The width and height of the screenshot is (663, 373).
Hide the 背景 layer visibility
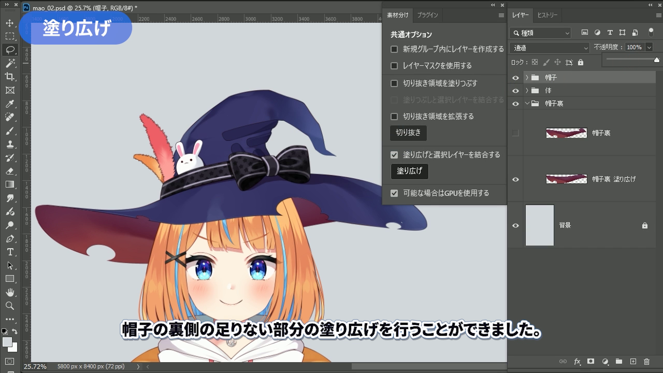pos(515,226)
